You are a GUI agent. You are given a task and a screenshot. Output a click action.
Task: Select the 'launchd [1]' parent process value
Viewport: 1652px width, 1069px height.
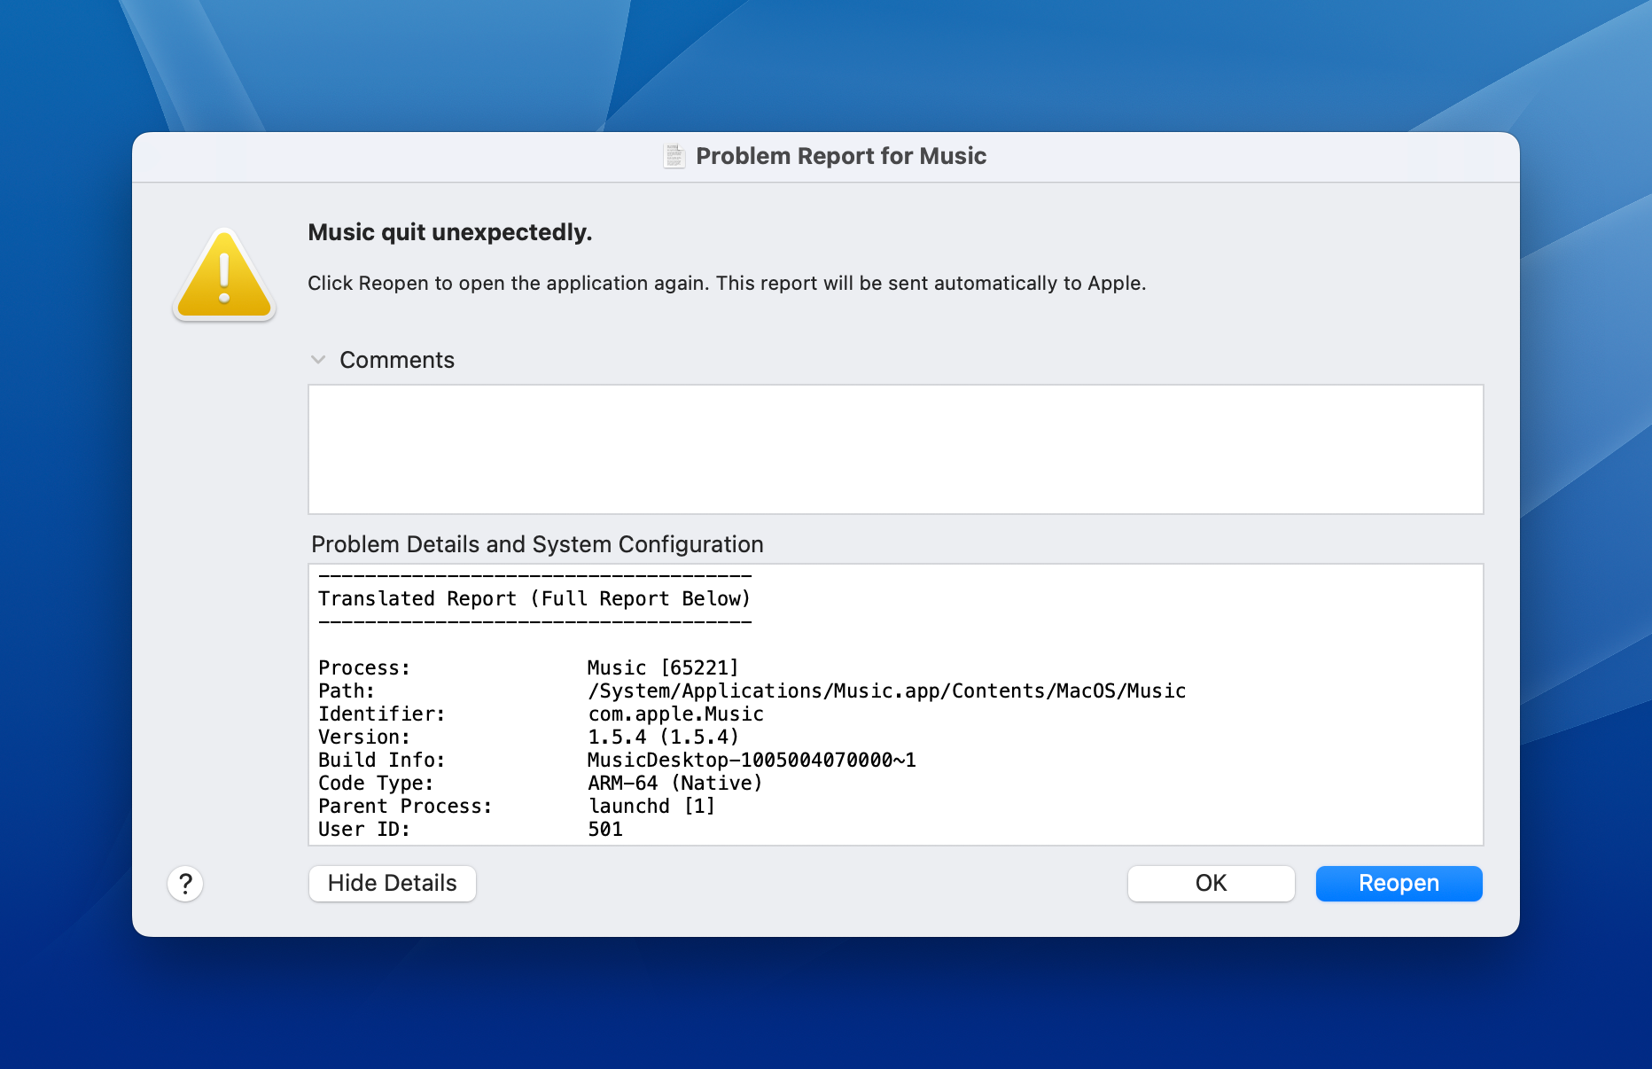pos(651,806)
